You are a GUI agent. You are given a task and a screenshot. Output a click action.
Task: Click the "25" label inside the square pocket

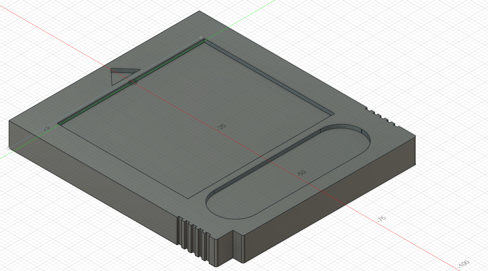222,127
